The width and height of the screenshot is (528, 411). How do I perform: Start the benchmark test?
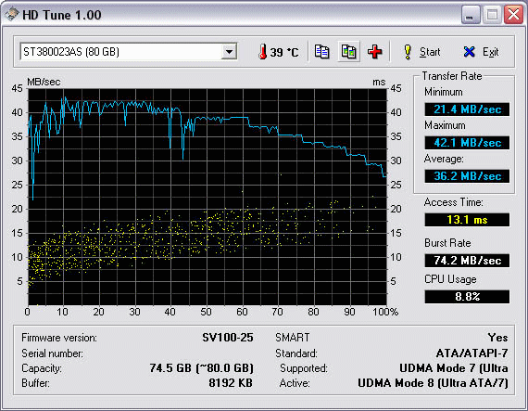point(421,52)
